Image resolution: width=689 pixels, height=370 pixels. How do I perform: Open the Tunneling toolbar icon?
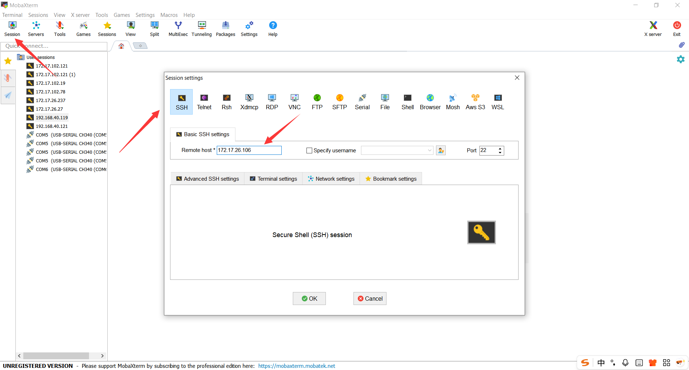pos(202,29)
